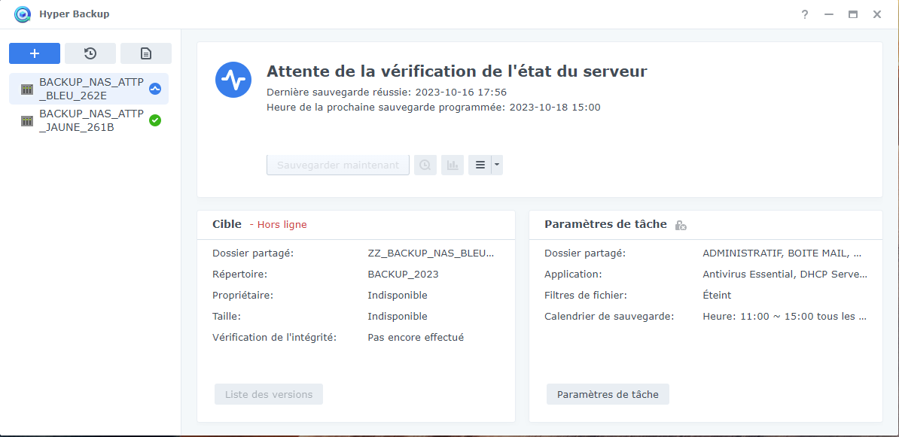Viewport: 899px width, 437px height.
Task: Open the statistics bar chart icon
Action: point(453,165)
